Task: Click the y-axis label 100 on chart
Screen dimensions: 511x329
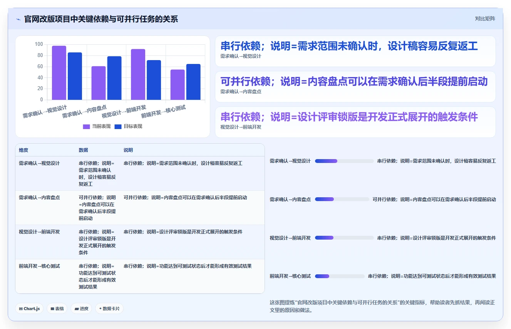Action: click(39, 44)
